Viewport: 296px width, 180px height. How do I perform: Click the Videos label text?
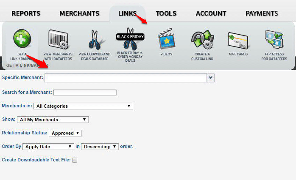(166, 54)
